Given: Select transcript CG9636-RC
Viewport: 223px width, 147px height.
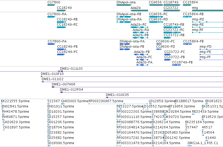Looking at the screenshot, I should [156, 17].
